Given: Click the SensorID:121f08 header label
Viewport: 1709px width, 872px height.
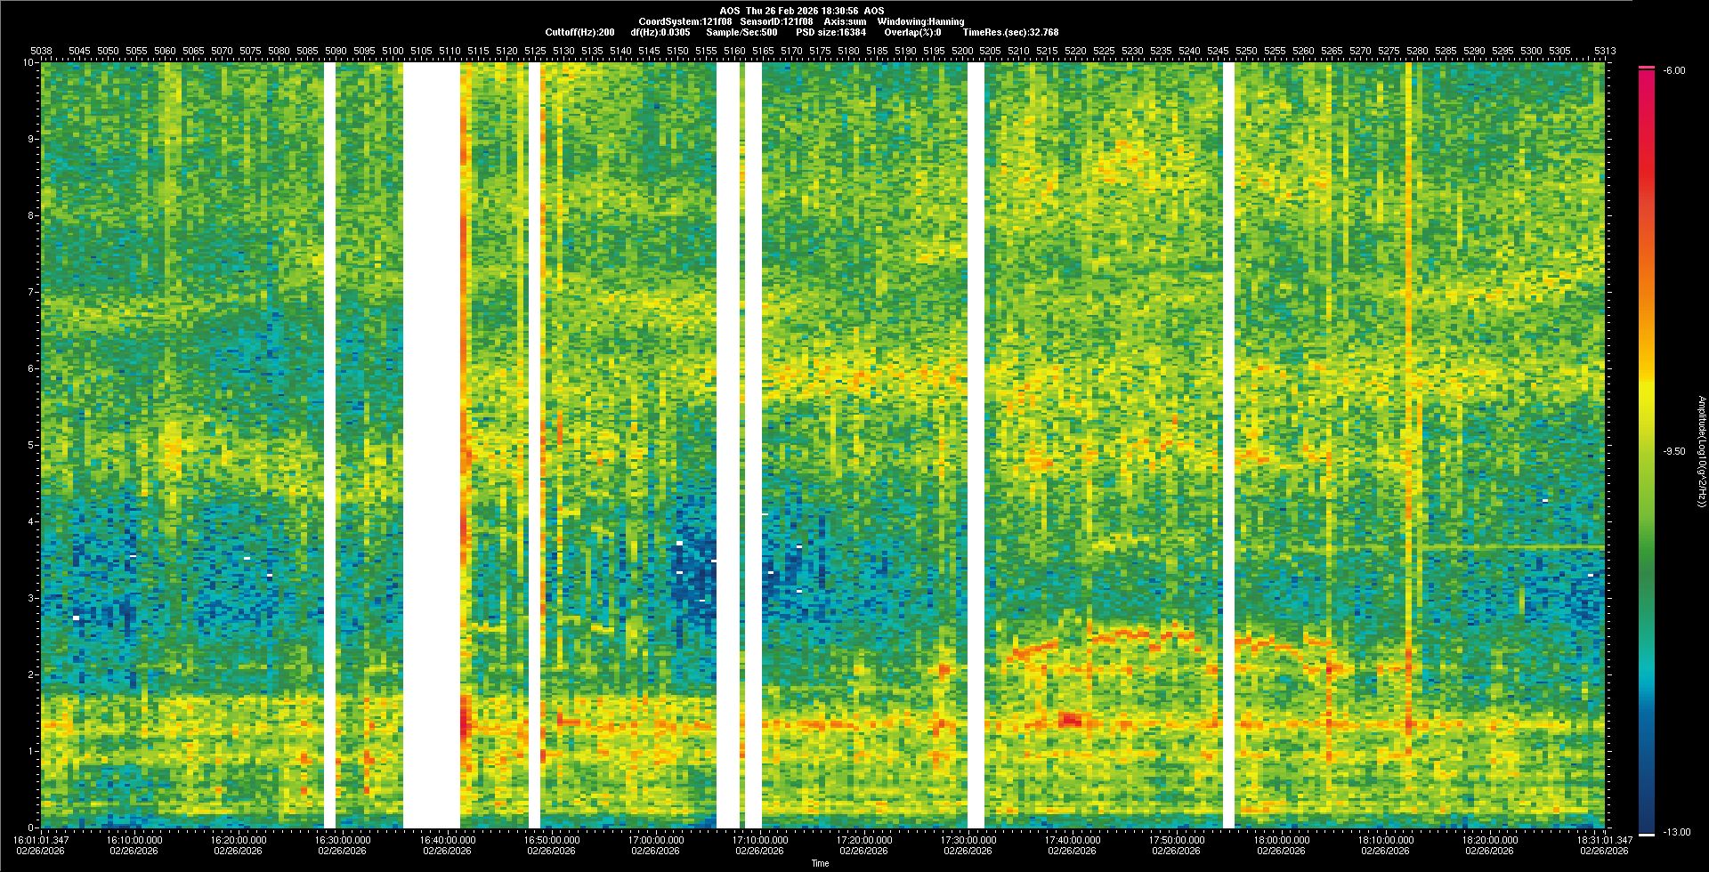Looking at the screenshot, I should 776,21.
